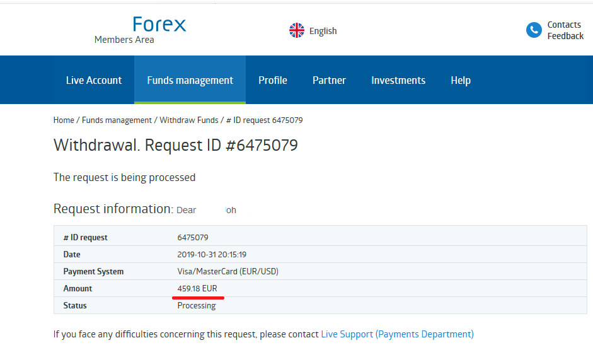Open the Profile menu

click(273, 80)
